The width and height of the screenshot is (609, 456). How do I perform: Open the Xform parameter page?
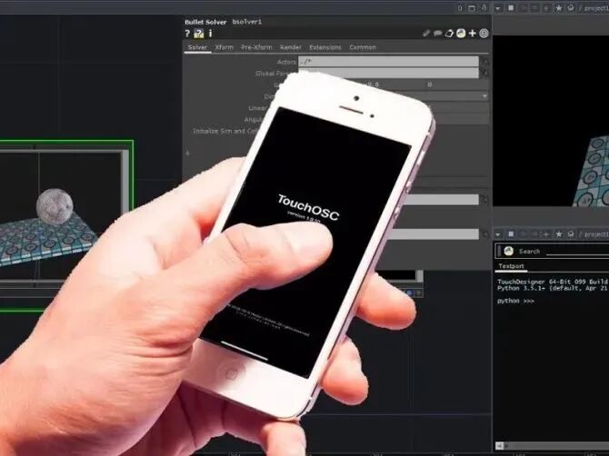click(225, 47)
